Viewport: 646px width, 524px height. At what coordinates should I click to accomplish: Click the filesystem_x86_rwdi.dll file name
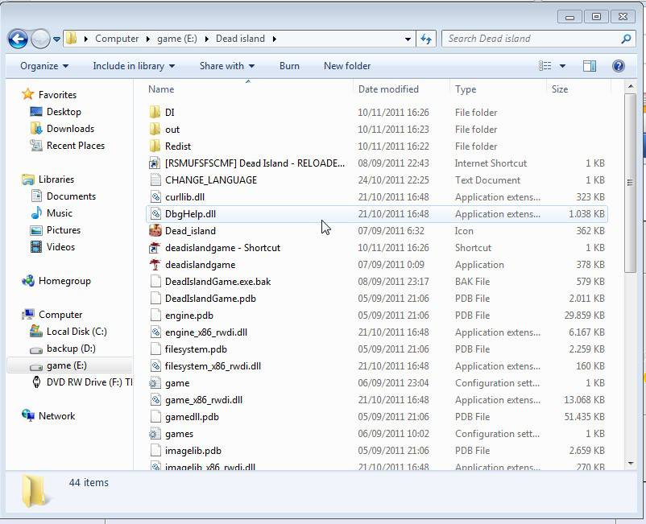pos(213,366)
